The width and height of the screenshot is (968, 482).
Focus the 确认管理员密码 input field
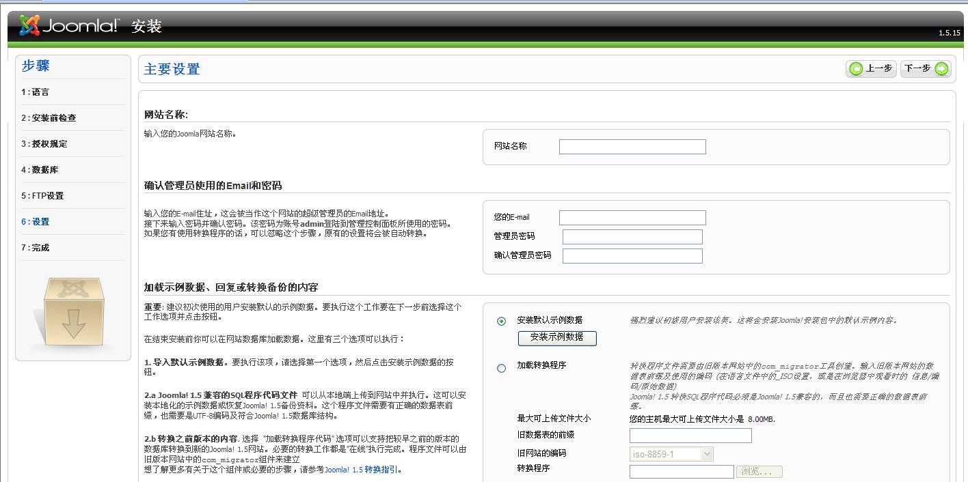click(x=632, y=256)
